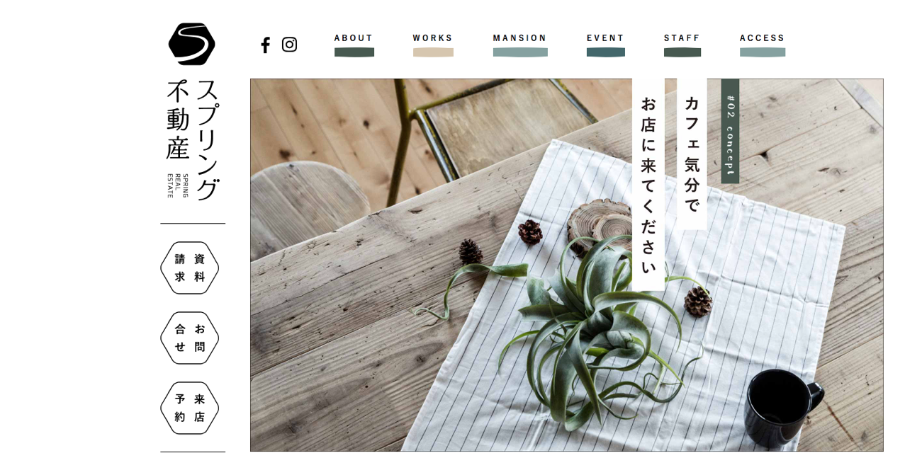
Task: Click the お問合せ hexagon button
Action: 190,338
